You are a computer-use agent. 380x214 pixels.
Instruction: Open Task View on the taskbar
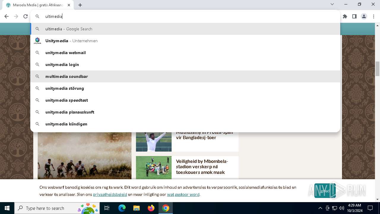(107, 208)
